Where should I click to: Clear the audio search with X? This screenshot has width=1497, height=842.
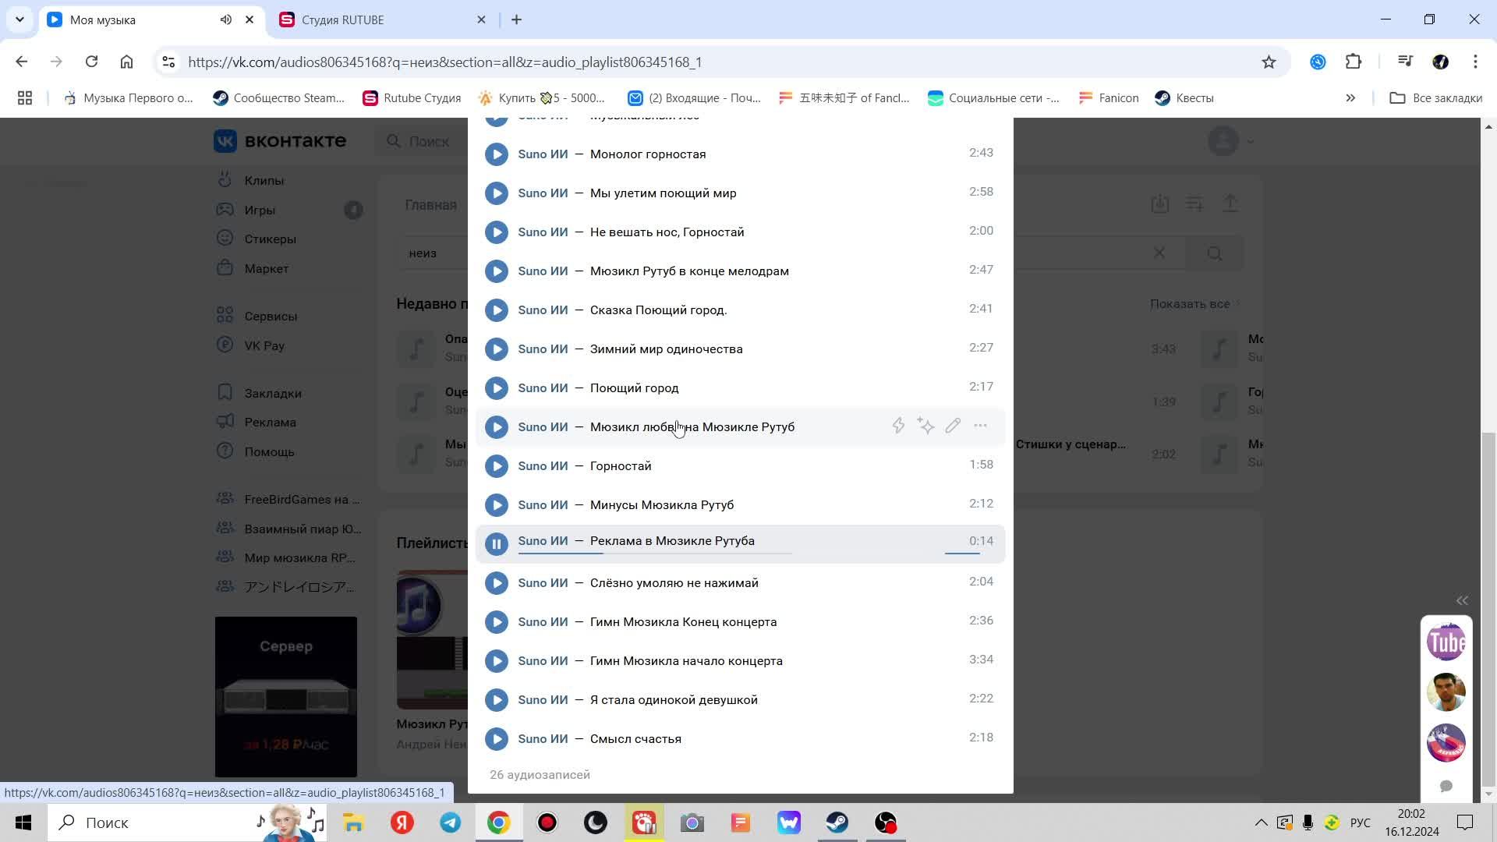click(x=1159, y=253)
